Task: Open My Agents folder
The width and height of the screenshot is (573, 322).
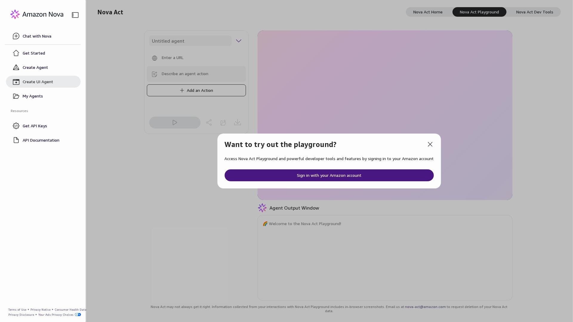Action: coord(33,96)
